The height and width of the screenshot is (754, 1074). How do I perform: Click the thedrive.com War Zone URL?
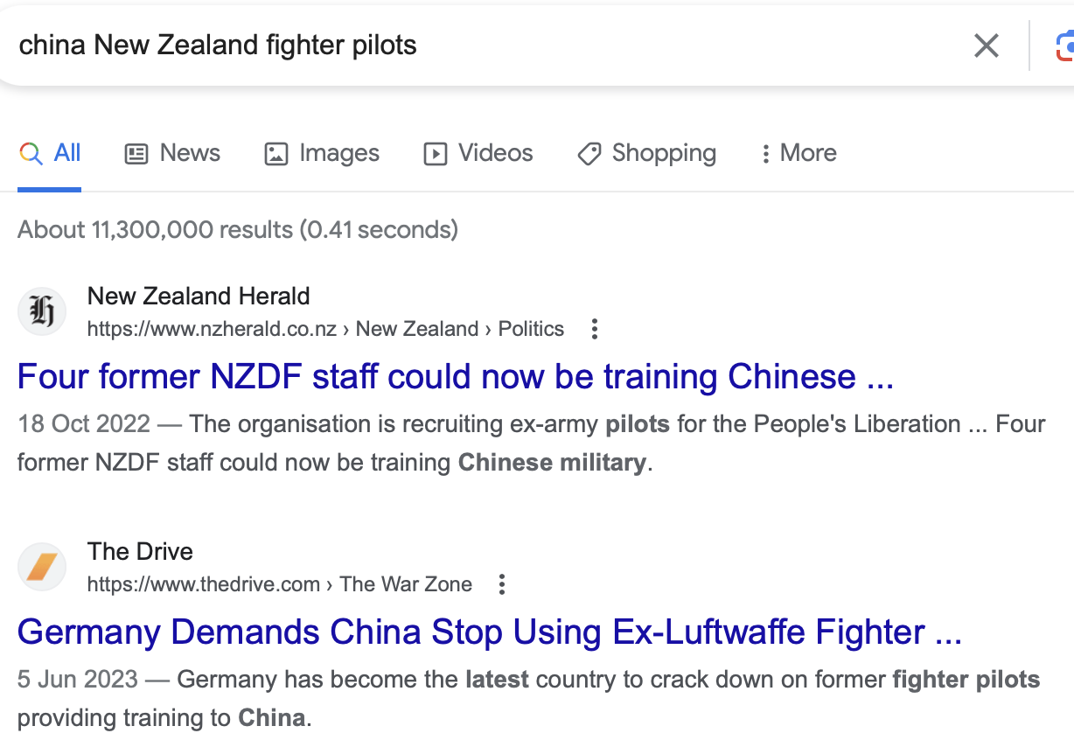(x=279, y=584)
